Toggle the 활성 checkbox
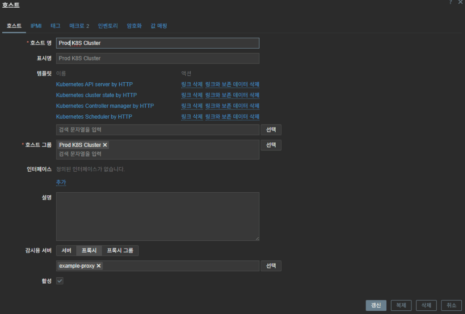 coord(59,281)
